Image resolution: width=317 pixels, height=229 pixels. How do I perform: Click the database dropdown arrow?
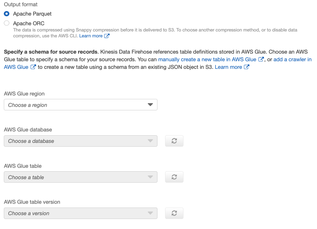(150, 141)
